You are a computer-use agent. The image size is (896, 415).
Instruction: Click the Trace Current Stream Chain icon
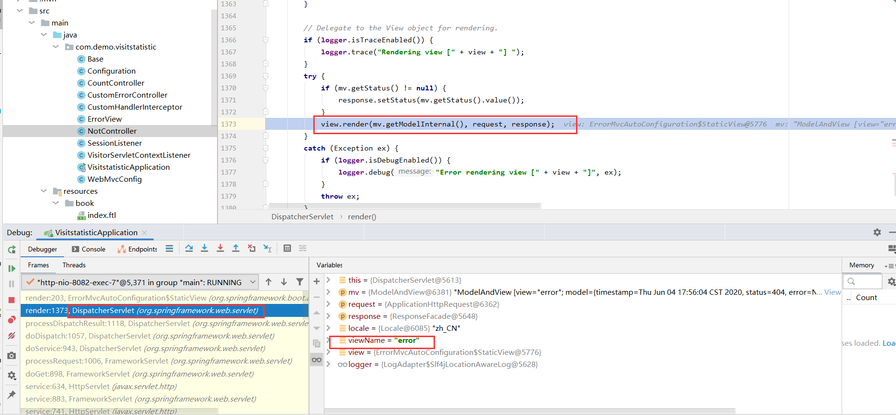[303, 248]
